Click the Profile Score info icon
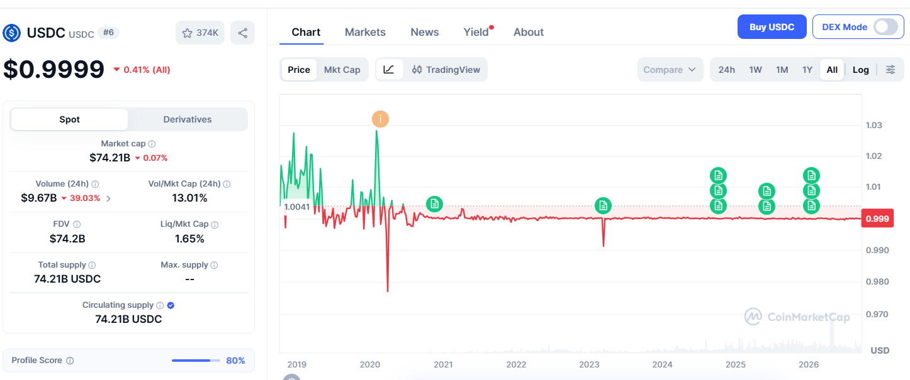910x380 pixels. coord(70,361)
